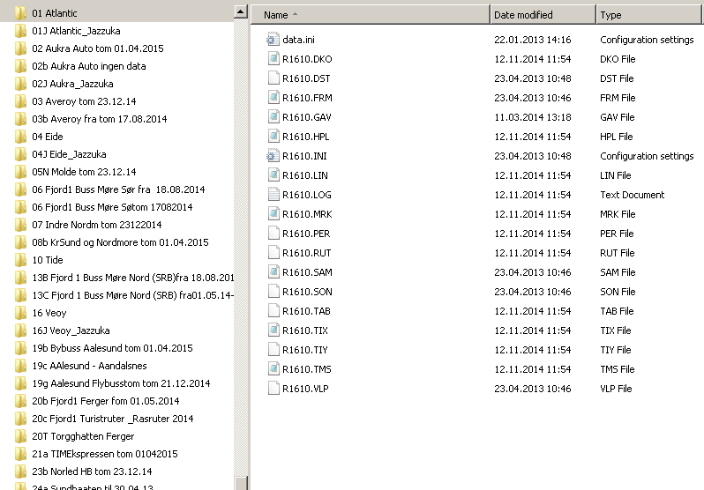Select 20c Fjord1 Turistruter _Rasruter 2014
Image resolution: width=704 pixels, height=490 pixels.
[x=113, y=419]
